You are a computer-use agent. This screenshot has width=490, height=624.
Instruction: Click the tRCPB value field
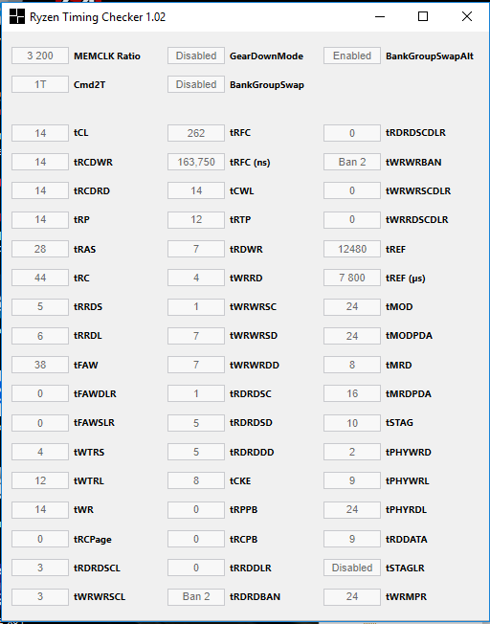(x=196, y=539)
